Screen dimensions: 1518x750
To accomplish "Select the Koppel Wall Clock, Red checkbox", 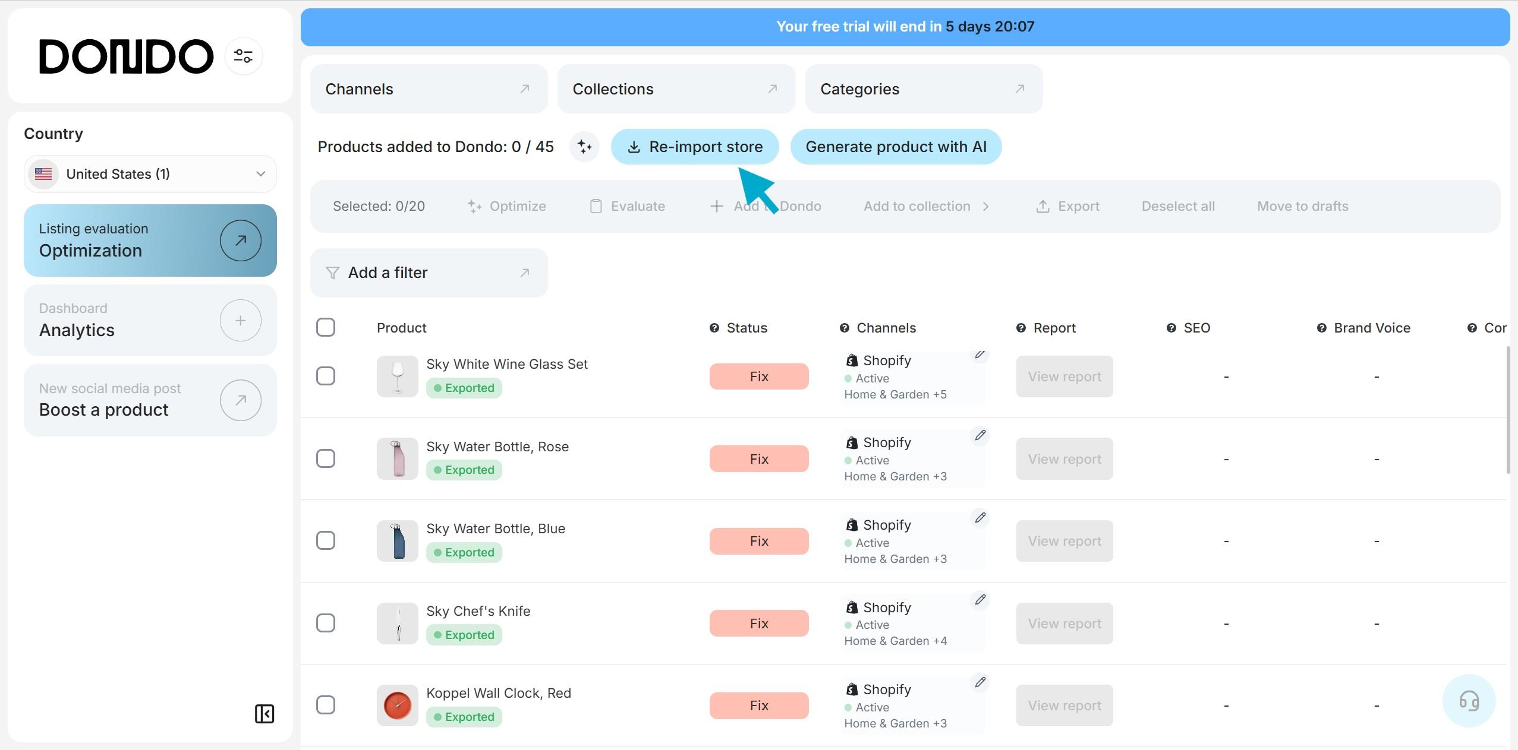I will click(326, 705).
